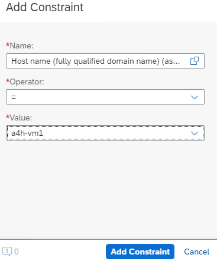Open value help for the Name field
Screen dimensions: 217x261
pyautogui.click(x=195, y=61)
